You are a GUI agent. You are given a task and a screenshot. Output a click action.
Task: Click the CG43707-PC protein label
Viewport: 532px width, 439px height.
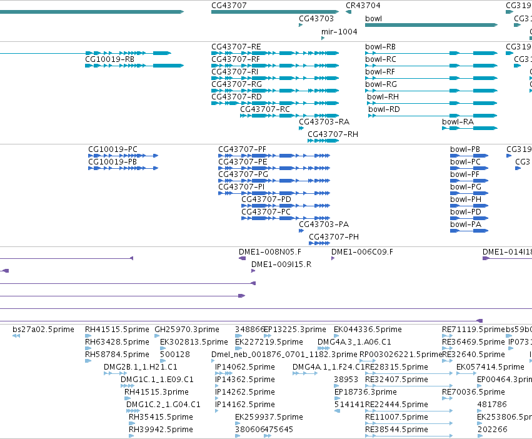pyautogui.click(x=266, y=212)
